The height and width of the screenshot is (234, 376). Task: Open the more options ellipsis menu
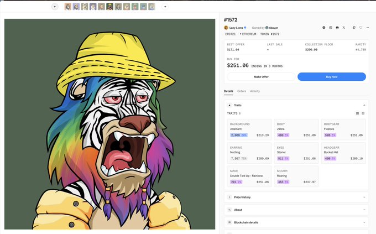(x=368, y=28)
